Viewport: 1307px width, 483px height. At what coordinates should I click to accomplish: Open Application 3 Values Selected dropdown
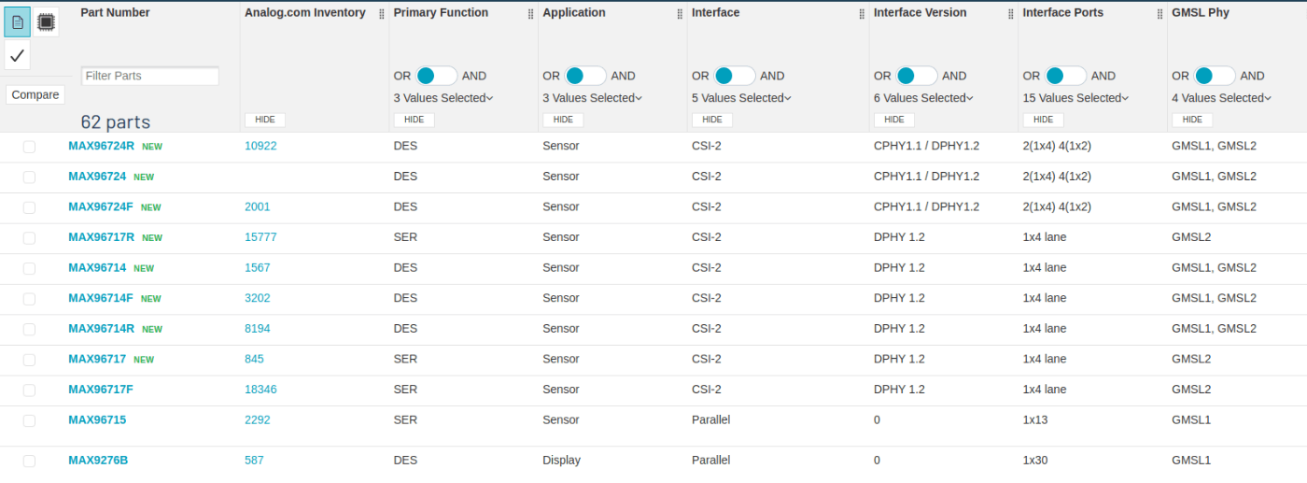pyautogui.click(x=593, y=98)
